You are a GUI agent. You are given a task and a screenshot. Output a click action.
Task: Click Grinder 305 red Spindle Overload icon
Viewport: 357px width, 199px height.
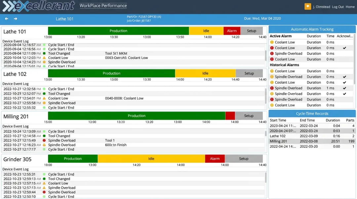click(x=44, y=192)
